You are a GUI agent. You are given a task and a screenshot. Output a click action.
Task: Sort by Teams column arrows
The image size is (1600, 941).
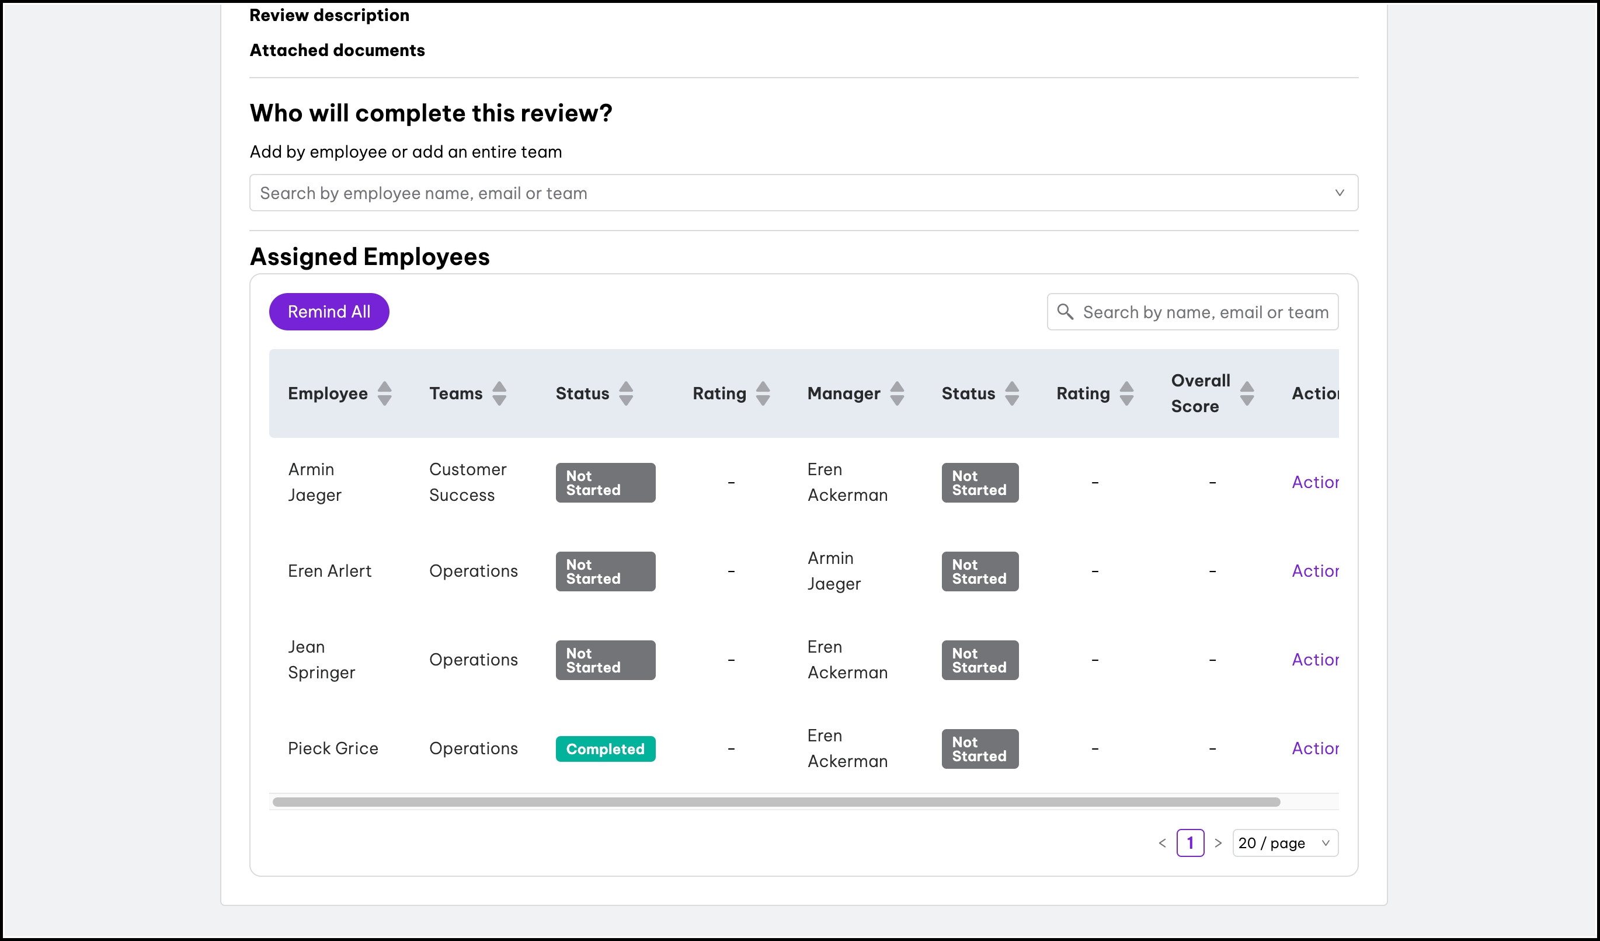(x=499, y=393)
